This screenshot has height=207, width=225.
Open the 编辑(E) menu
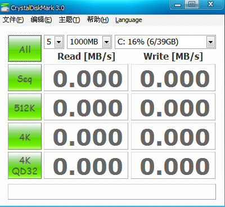click(41, 20)
